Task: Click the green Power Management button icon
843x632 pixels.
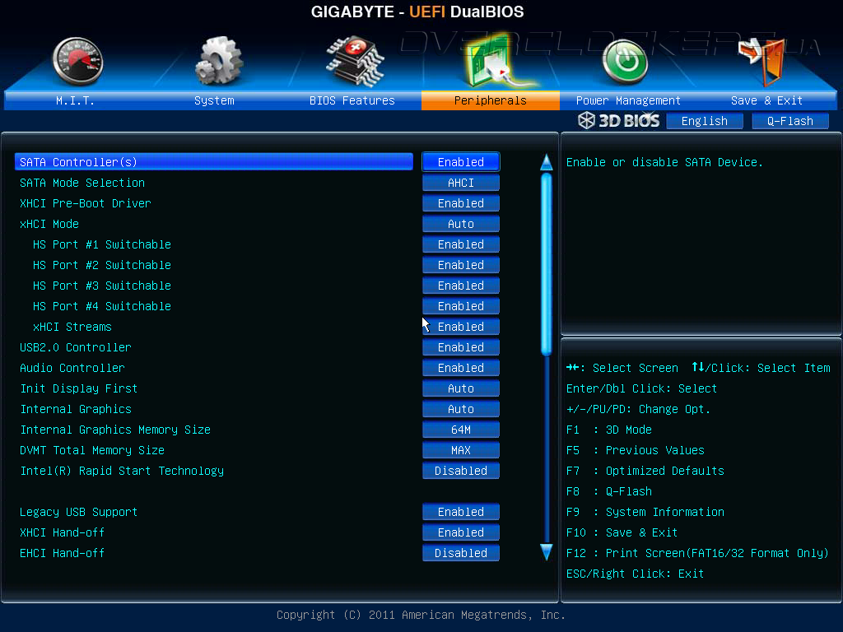Action: coord(625,63)
